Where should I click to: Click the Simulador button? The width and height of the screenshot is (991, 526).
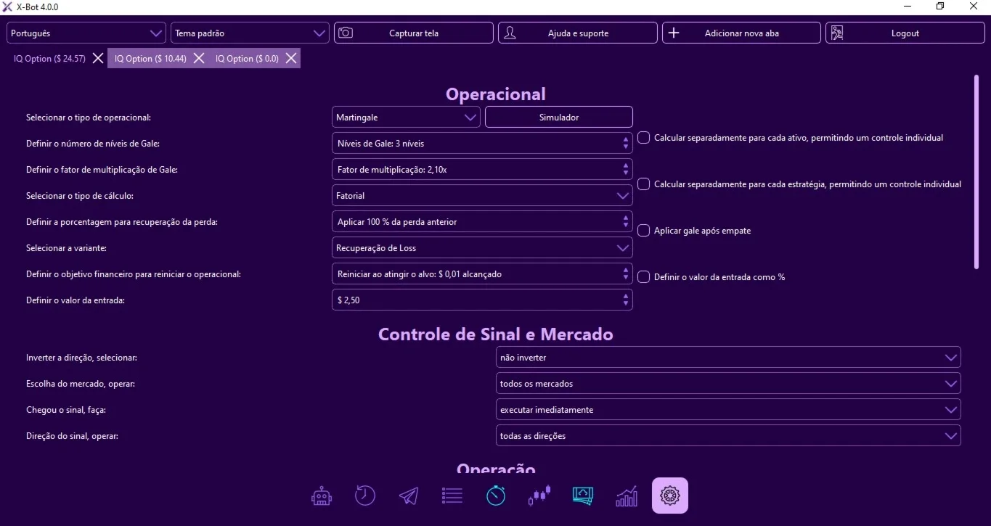click(x=559, y=117)
